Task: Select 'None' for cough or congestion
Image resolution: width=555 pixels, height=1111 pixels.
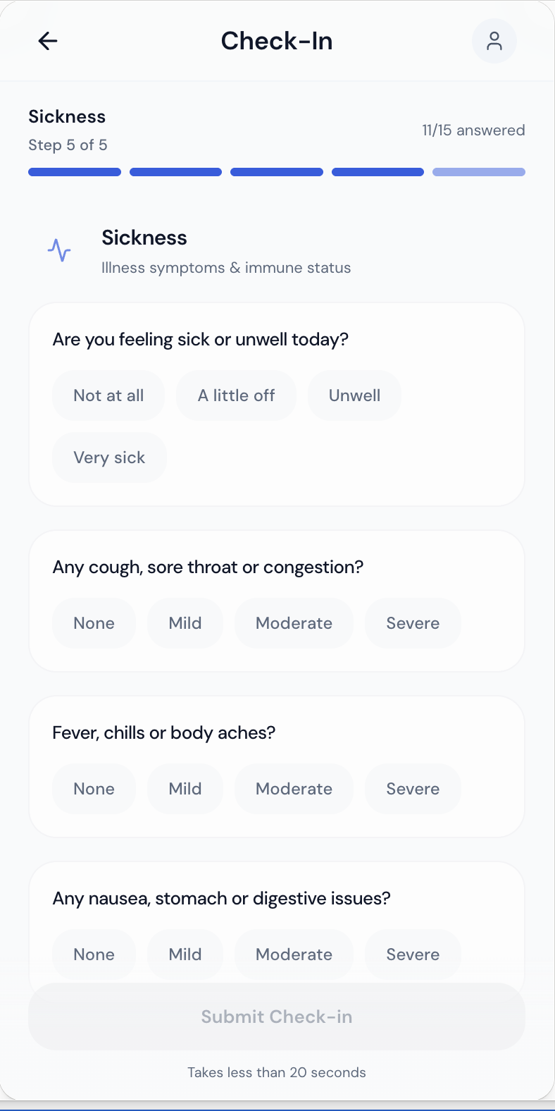Action: tap(94, 623)
